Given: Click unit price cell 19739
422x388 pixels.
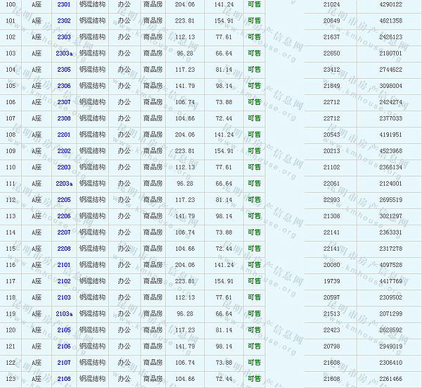Looking at the screenshot, I should (x=331, y=281).
